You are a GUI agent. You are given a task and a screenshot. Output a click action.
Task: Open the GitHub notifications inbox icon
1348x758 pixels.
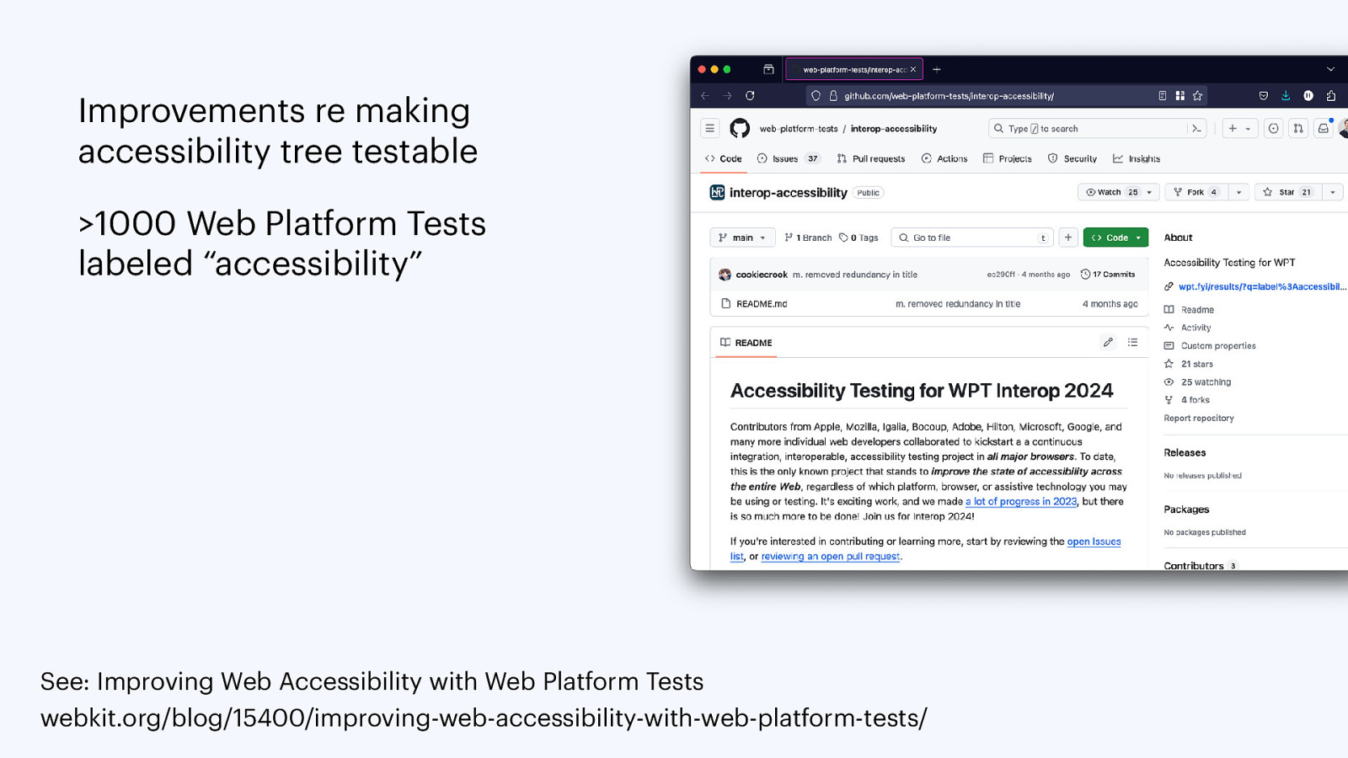click(x=1324, y=129)
